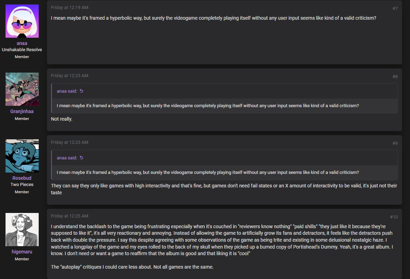
Task: Visit Granjinhaa's username profile link
Action: coord(22,111)
